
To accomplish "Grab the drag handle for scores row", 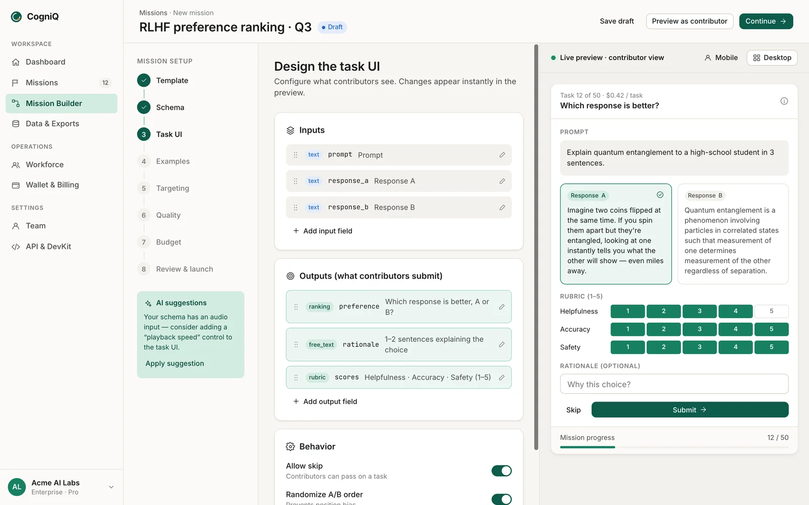I will pos(296,377).
